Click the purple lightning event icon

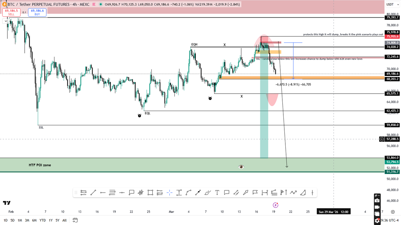pos(276,205)
